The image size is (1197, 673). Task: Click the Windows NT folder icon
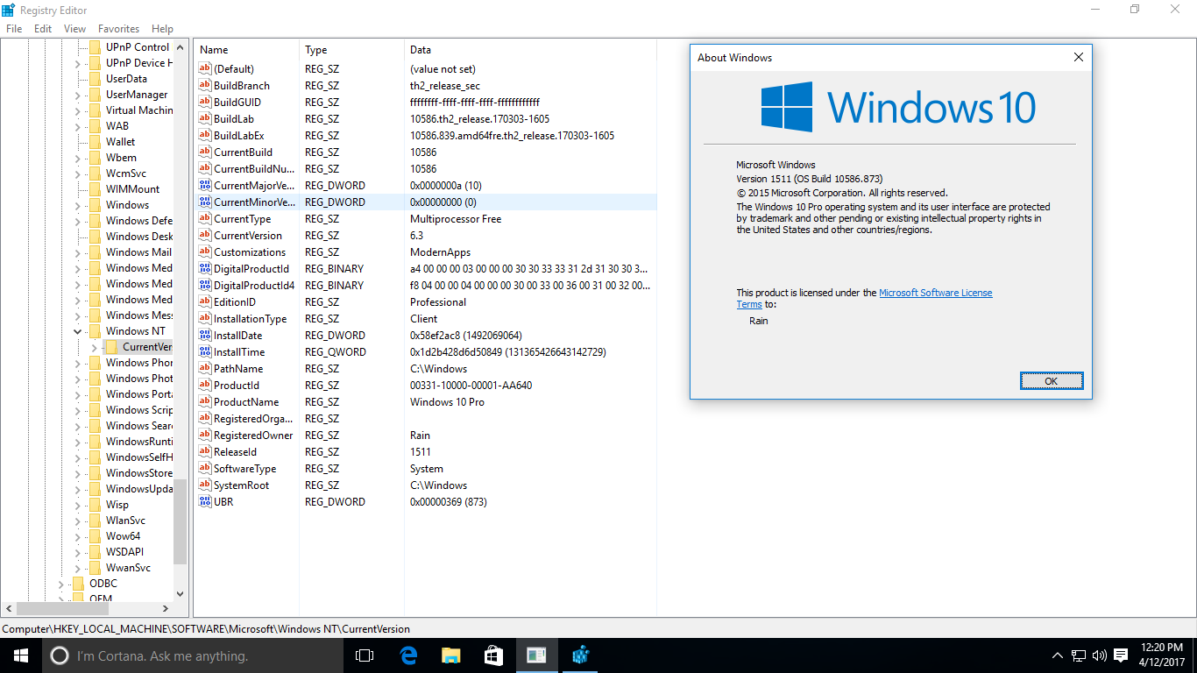point(95,331)
